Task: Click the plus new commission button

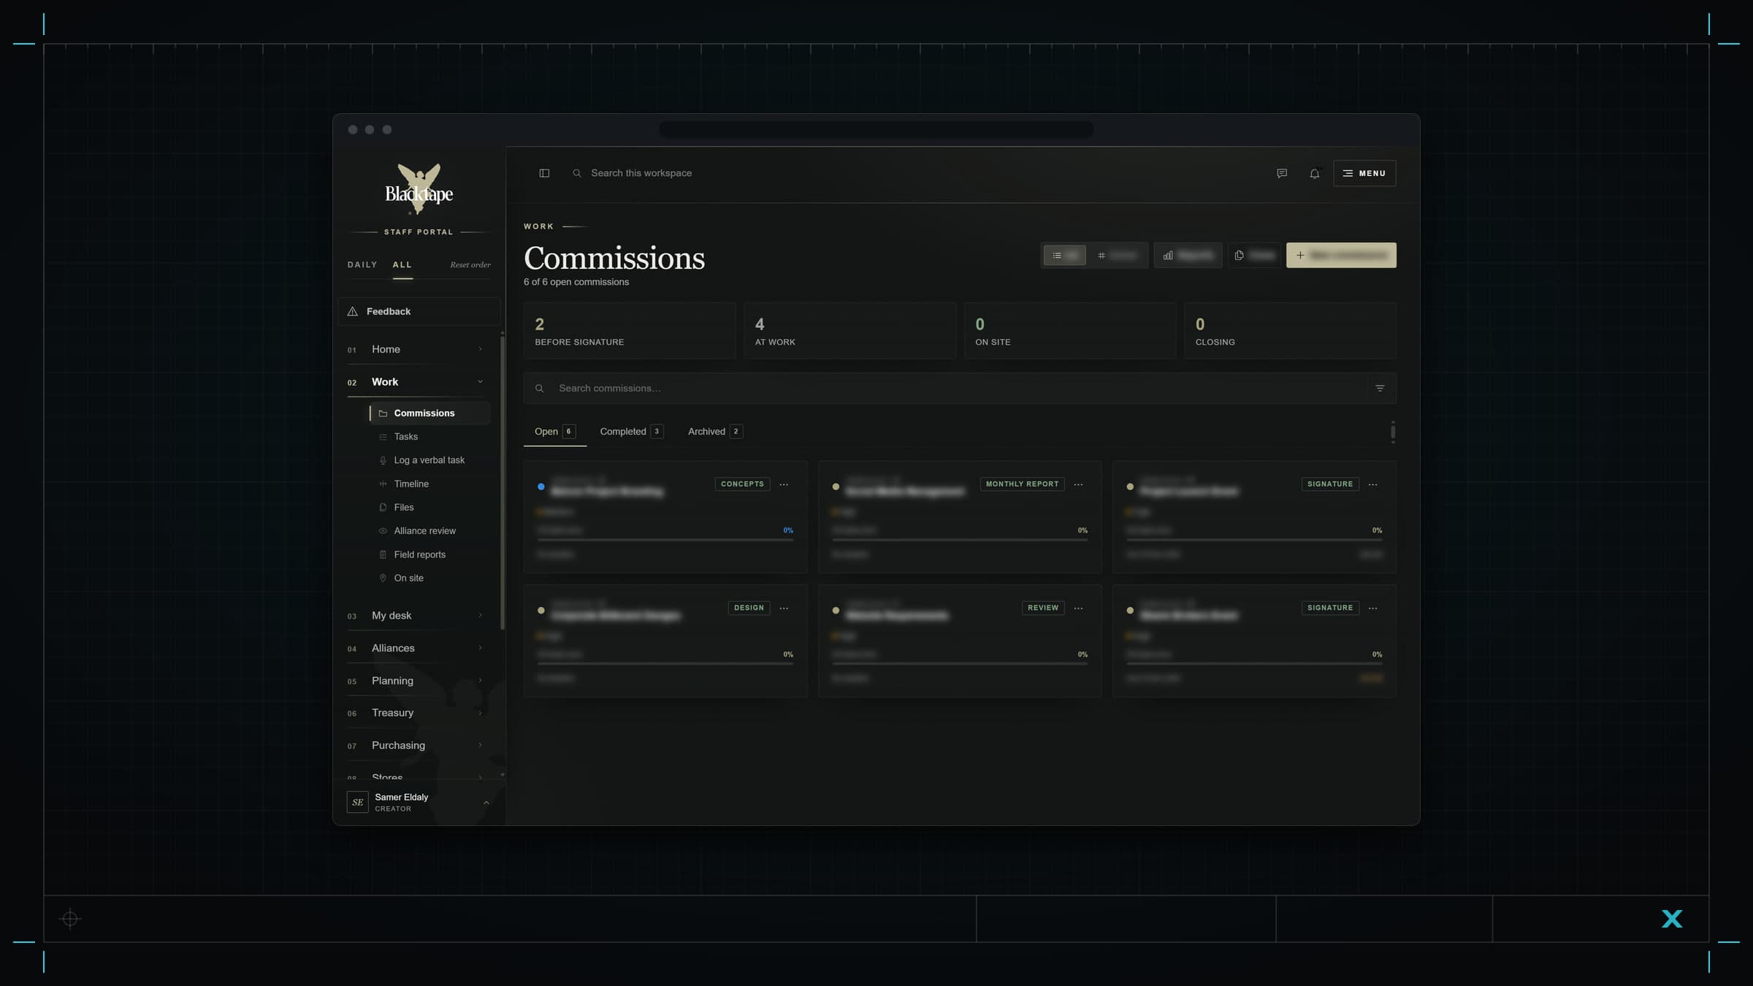Action: pos(1341,255)
